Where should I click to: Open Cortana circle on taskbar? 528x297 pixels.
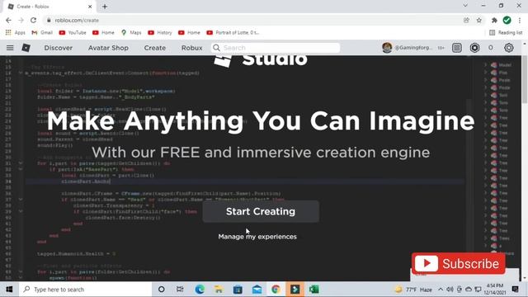coord(162,290)
